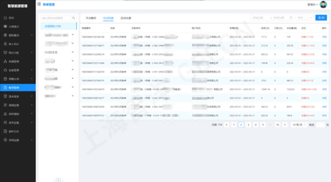
Task: Click the 跳至 page jump input box
Action: [320, 125]
